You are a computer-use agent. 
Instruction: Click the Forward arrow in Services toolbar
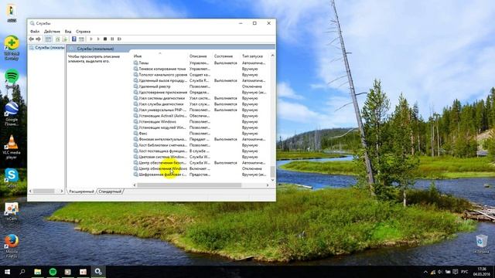coord(38,39)
